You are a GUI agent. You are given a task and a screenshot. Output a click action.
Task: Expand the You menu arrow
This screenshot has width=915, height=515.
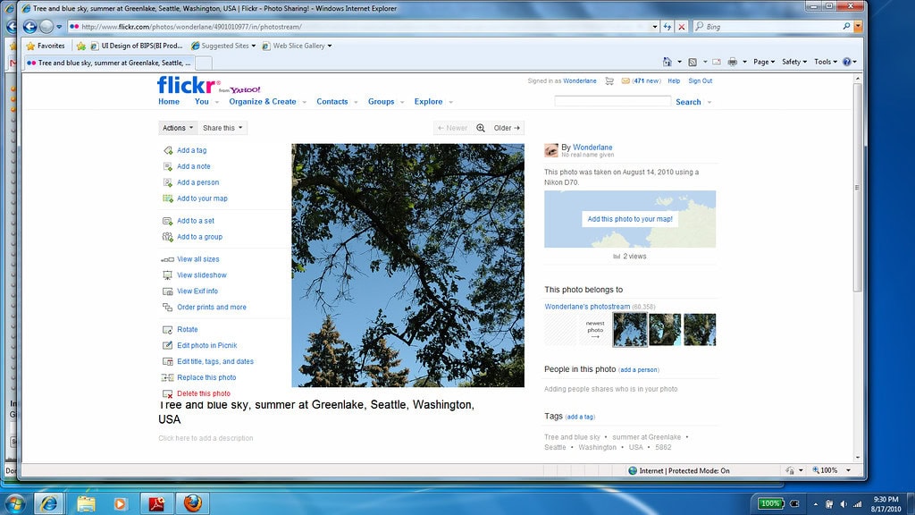(x=216, y=102)
